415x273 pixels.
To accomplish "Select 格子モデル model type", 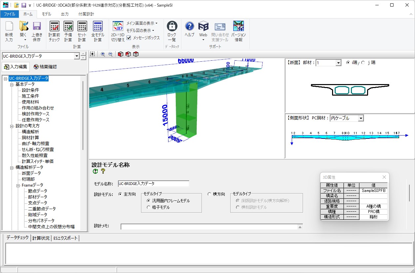I will click(149, 207).
